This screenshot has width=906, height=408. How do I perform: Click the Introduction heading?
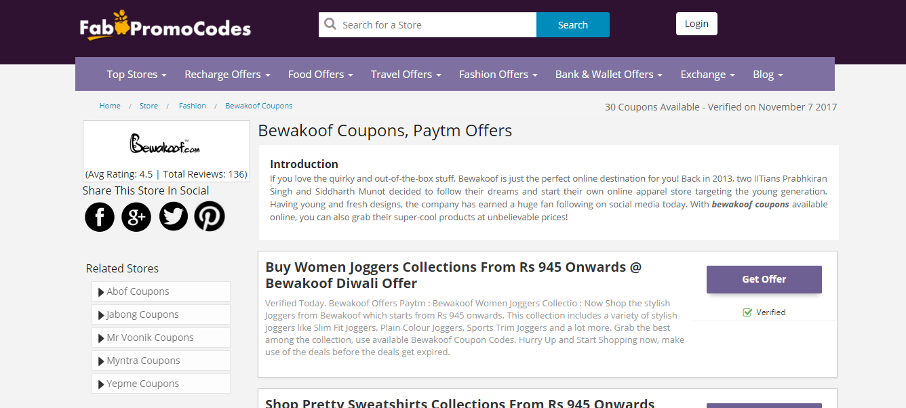pos(304,164)
